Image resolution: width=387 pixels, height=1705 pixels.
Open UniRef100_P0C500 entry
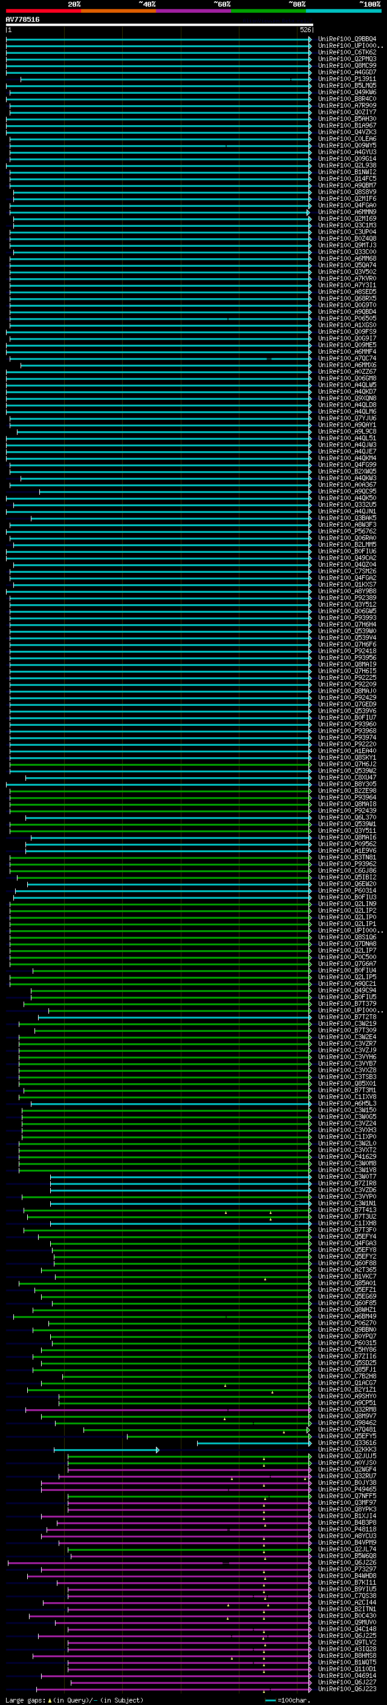click(x=347, y=957)
